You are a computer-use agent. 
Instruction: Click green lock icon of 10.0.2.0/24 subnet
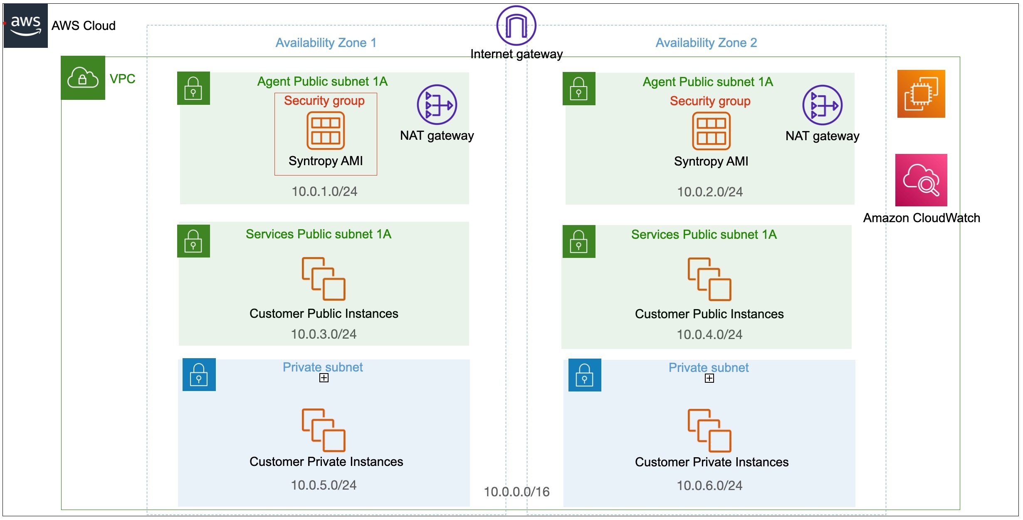(x=579, y=89)
